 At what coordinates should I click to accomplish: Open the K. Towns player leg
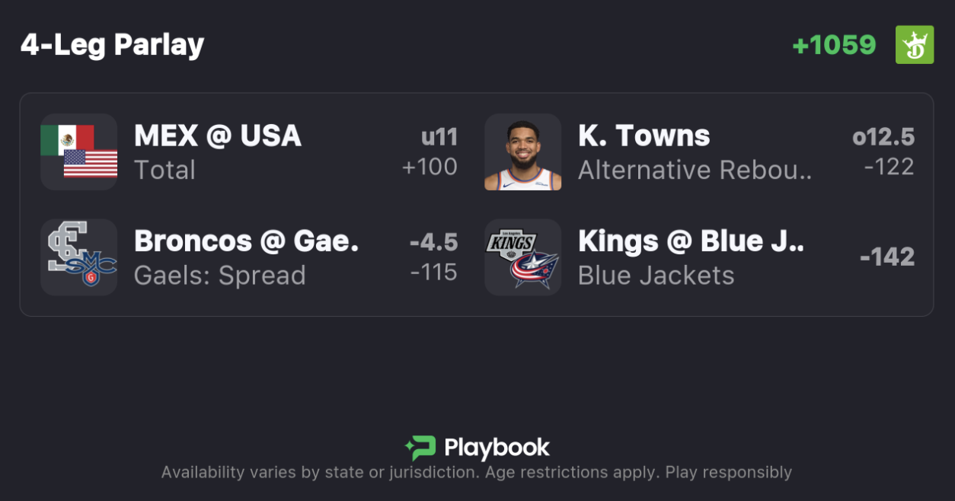pyautogui.click(x=644, y=136)
